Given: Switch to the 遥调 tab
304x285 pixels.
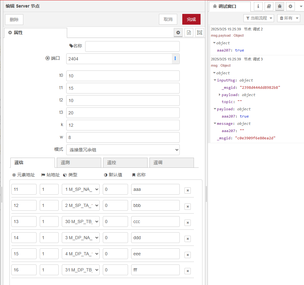Looking at the screenshot, I should (172, 163).
